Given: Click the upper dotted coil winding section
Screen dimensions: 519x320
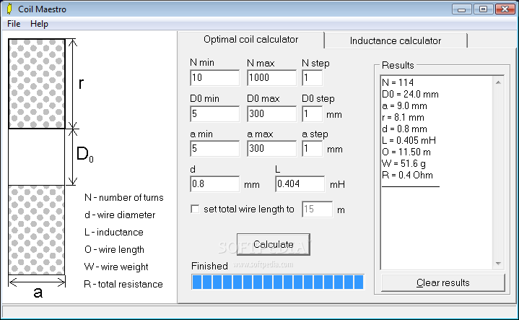Looking at the screenshot, I should pyautogui.click(x=36, y=84).
